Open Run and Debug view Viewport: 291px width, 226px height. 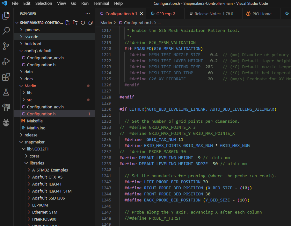coord(6,62)
